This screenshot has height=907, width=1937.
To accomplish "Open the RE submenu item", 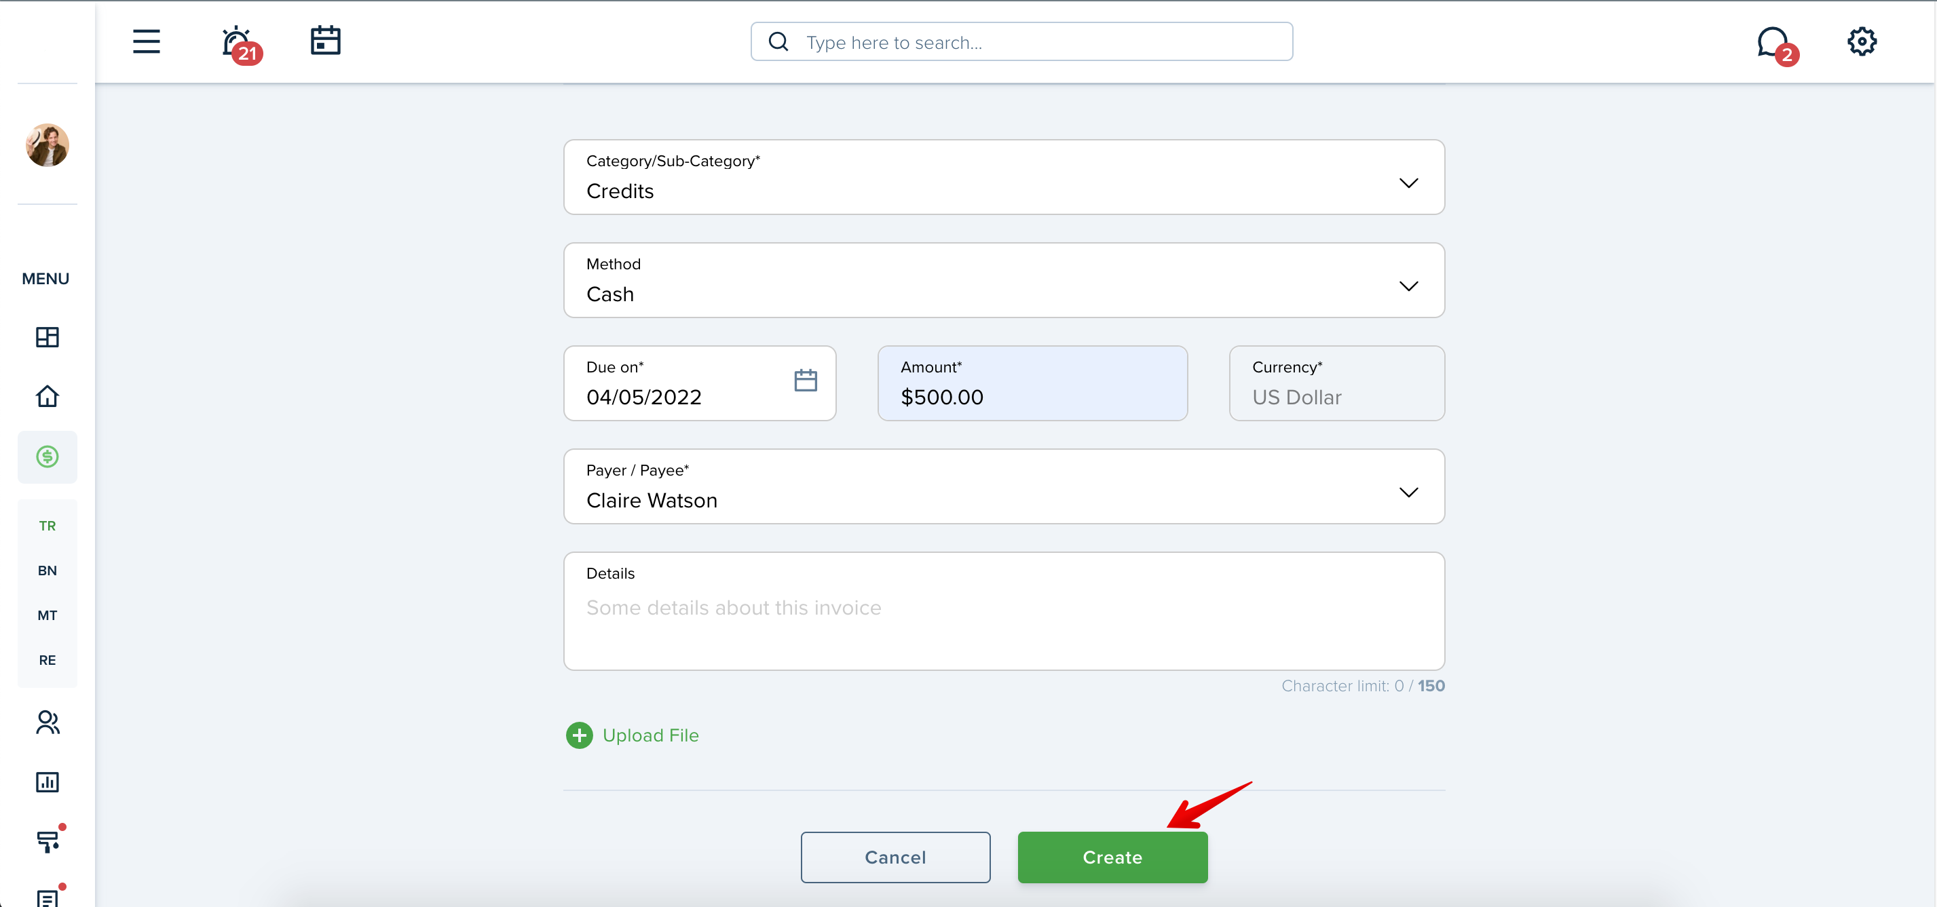I will 48,661.
